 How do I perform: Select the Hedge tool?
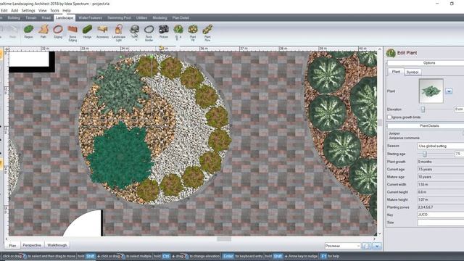pyautogui.click(x=87, y=32)
